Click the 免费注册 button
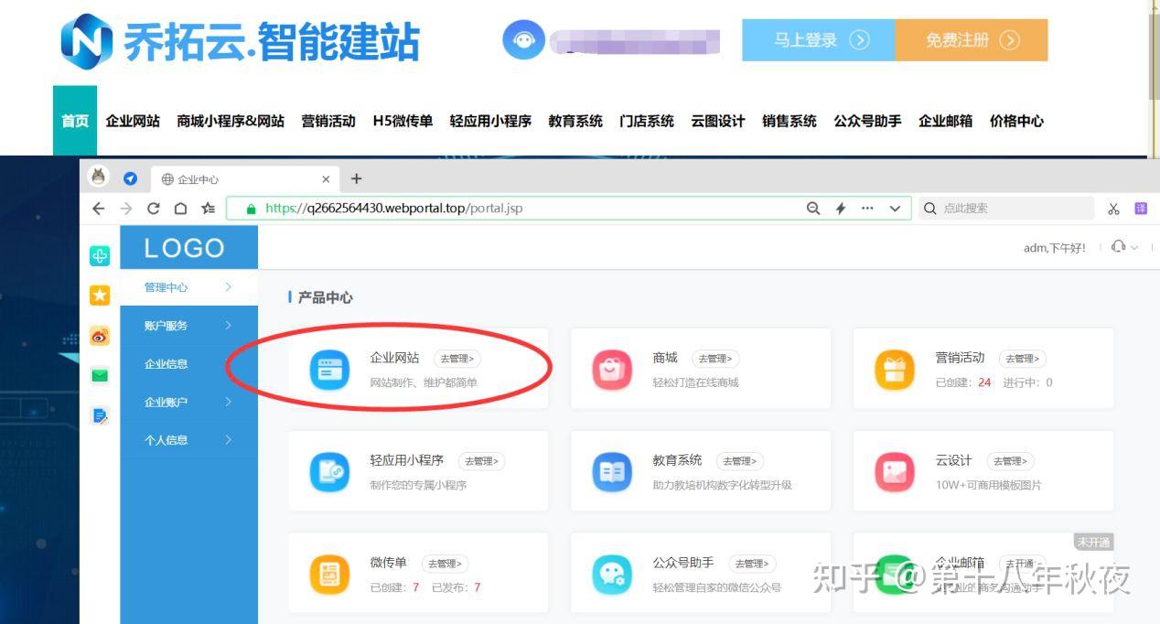The image size is (1160, 624). click(x=972, y=40)
